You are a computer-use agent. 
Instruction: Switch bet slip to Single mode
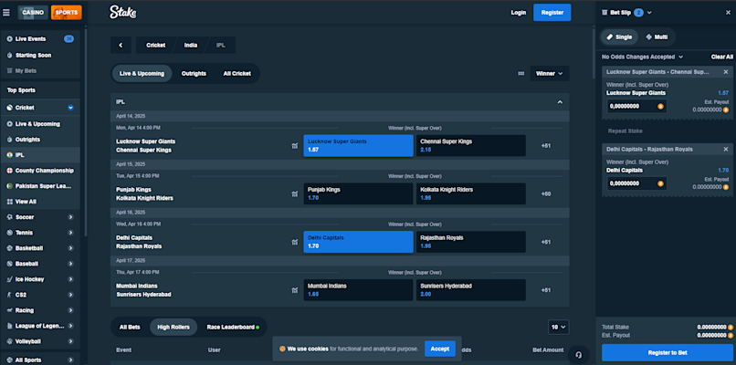[x=620, y=37]
